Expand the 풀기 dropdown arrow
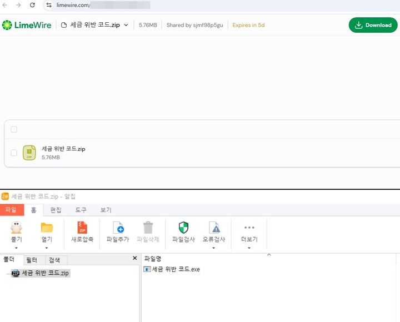400x322 pixels. tap(16, 248)
